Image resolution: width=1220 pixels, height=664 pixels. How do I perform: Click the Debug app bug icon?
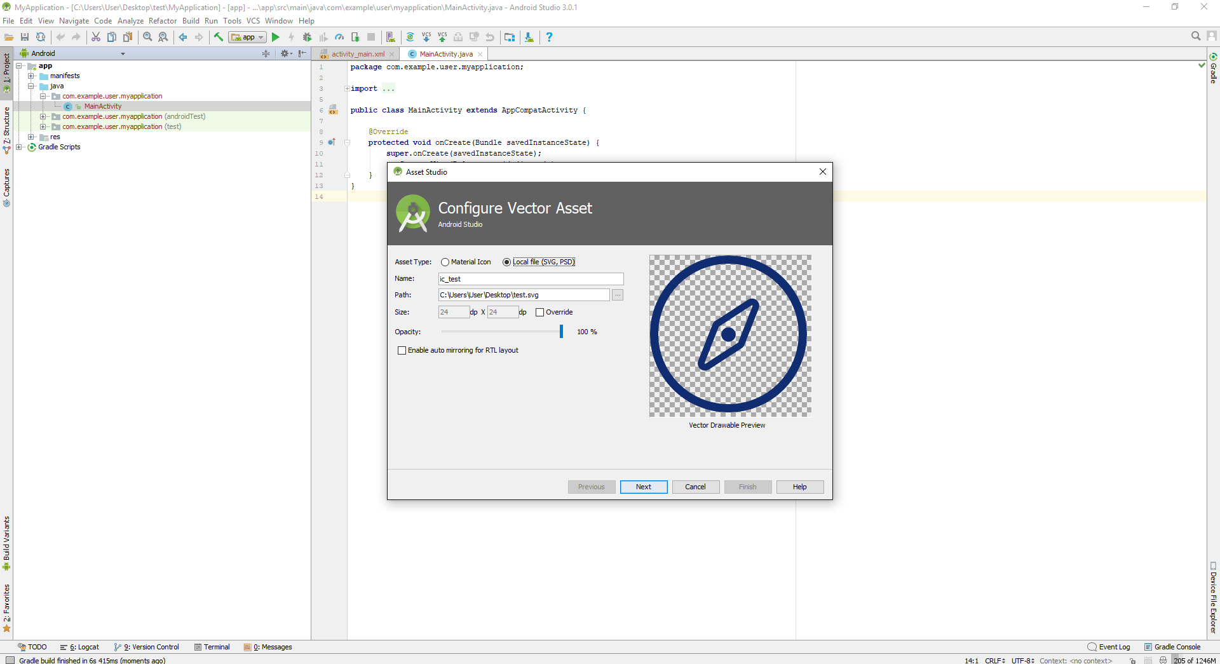[x=308, y=37]
